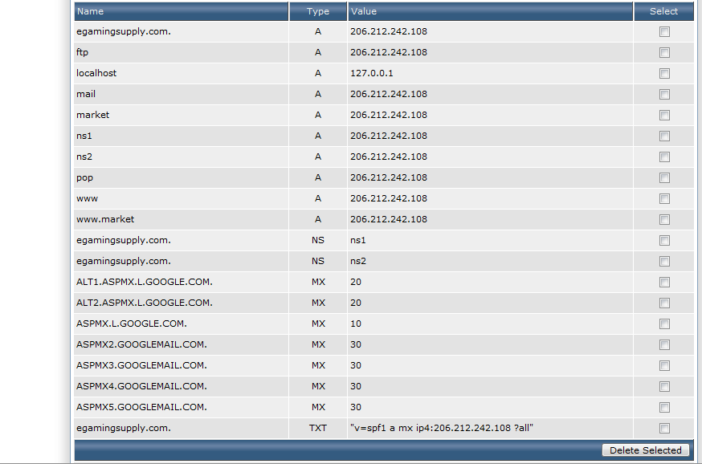This screenshot has width=702, height=464.
Task: Click the v=spf1 TXT value
Action: (x=442, y=428)
